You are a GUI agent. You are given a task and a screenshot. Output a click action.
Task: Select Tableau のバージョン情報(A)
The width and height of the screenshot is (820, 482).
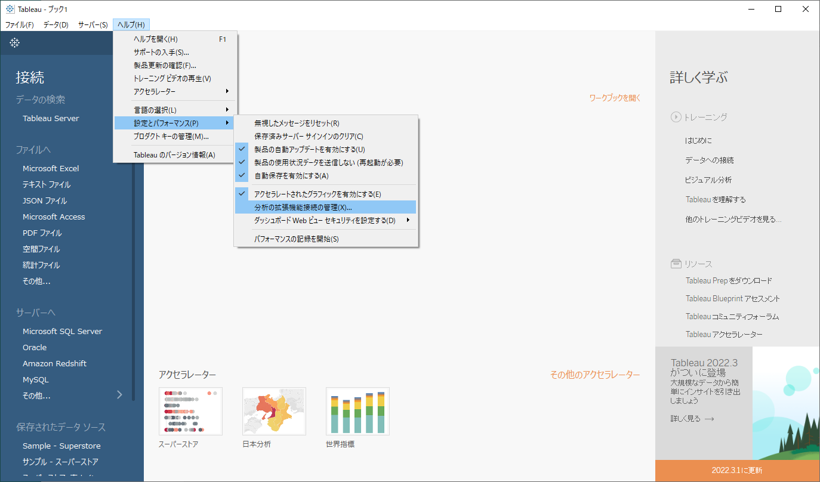coord(175,155)
